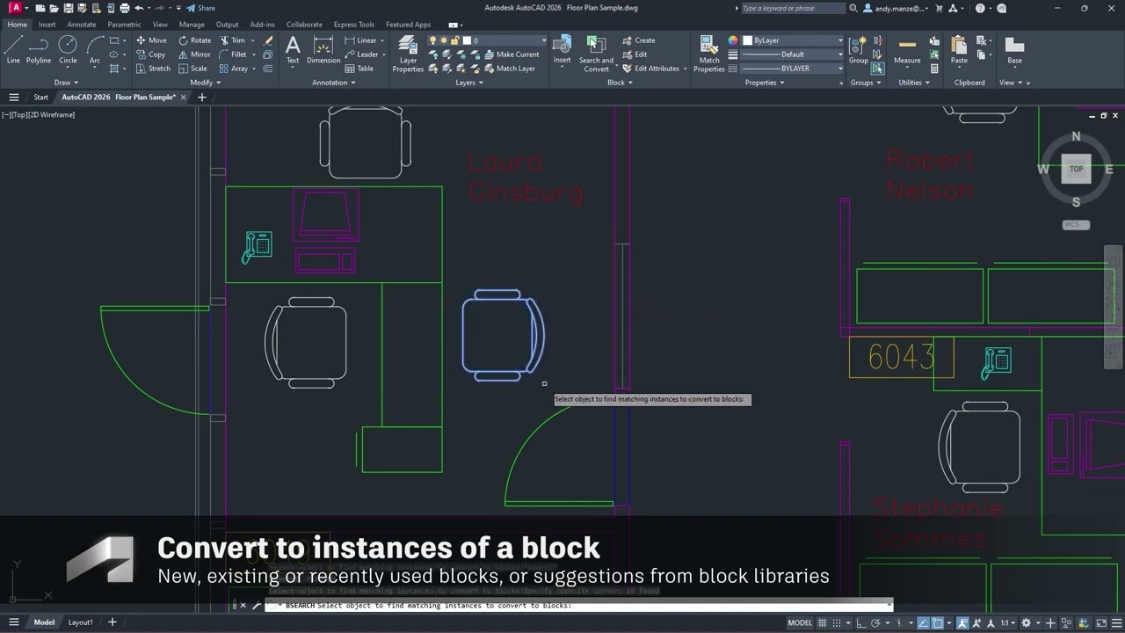Click Edit Attributes button
The height and width of the screenshot is (633, 1125).
click(x=651, y=69)
